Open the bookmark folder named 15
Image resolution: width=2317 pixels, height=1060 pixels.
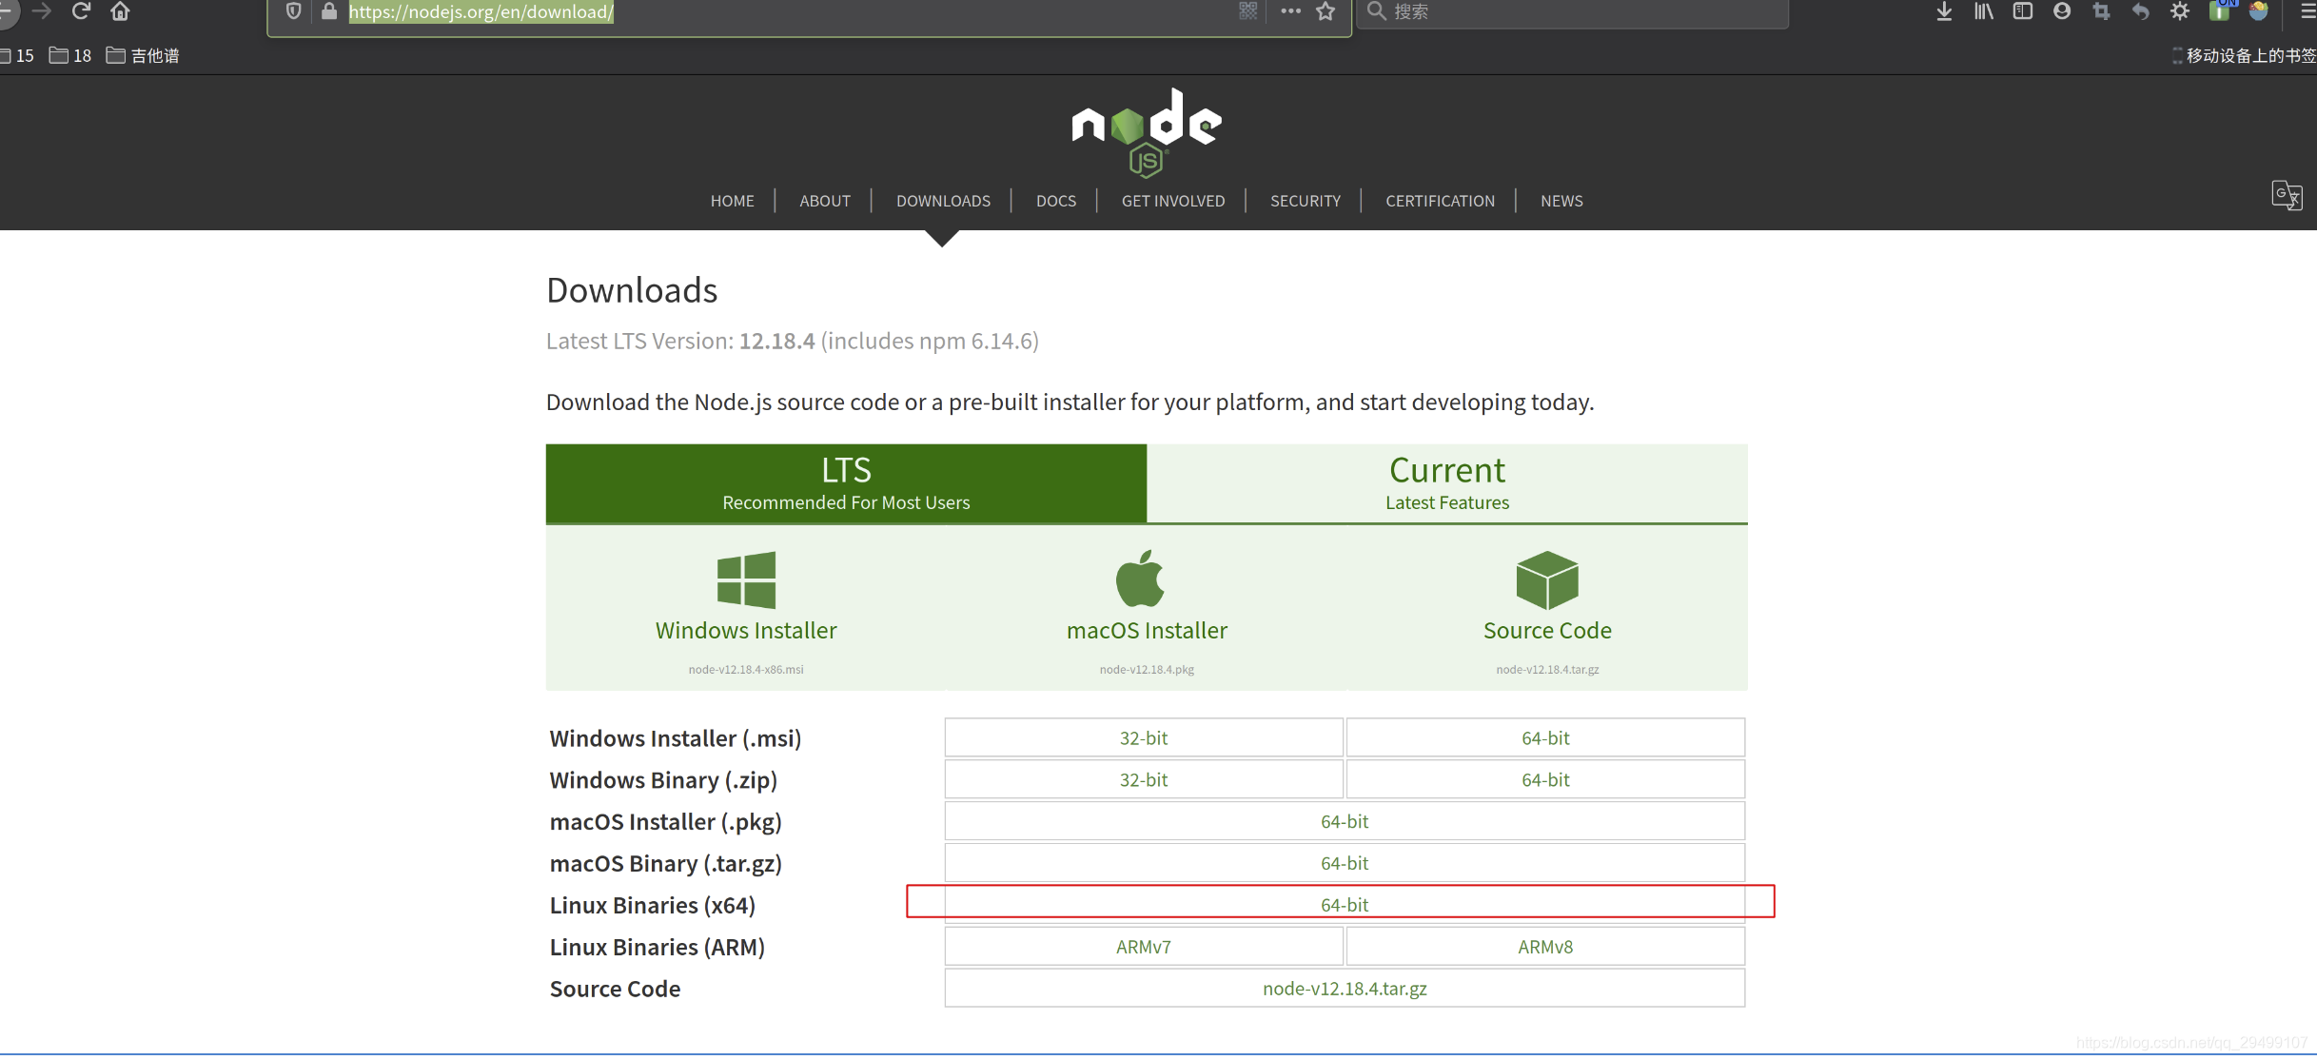(17, 56)
